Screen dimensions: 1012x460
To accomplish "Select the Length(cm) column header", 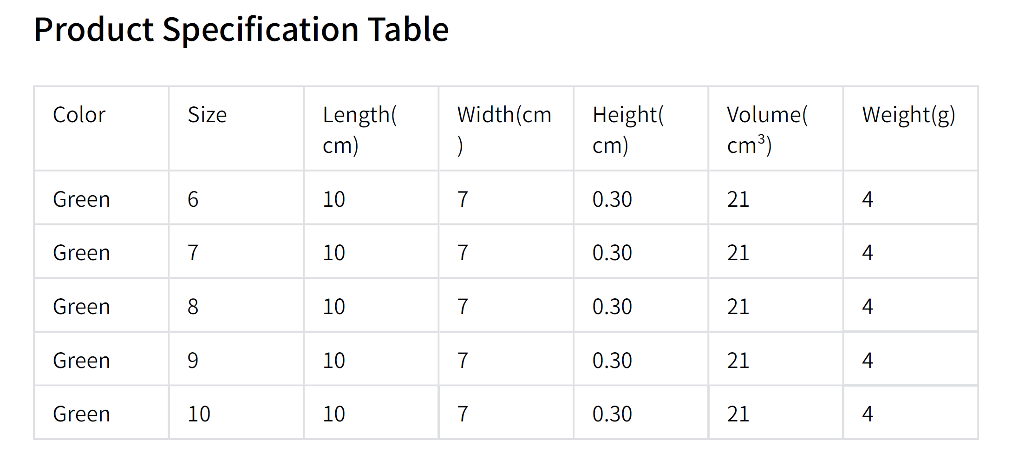I will [x=359, y=130].
